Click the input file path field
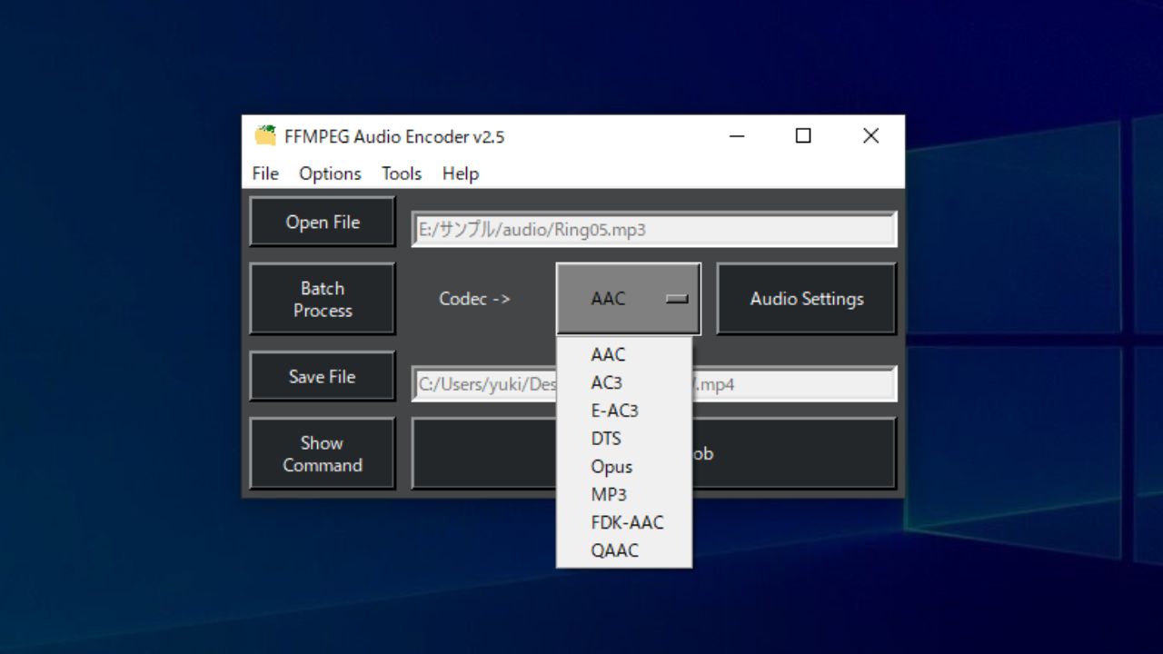Image resolution: width=1163 pixels, height=654 pixels. tap(654, 230)
